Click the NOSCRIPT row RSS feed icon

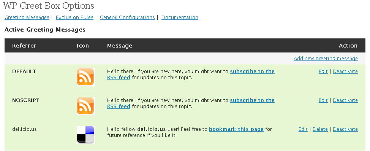click(85, 106)
